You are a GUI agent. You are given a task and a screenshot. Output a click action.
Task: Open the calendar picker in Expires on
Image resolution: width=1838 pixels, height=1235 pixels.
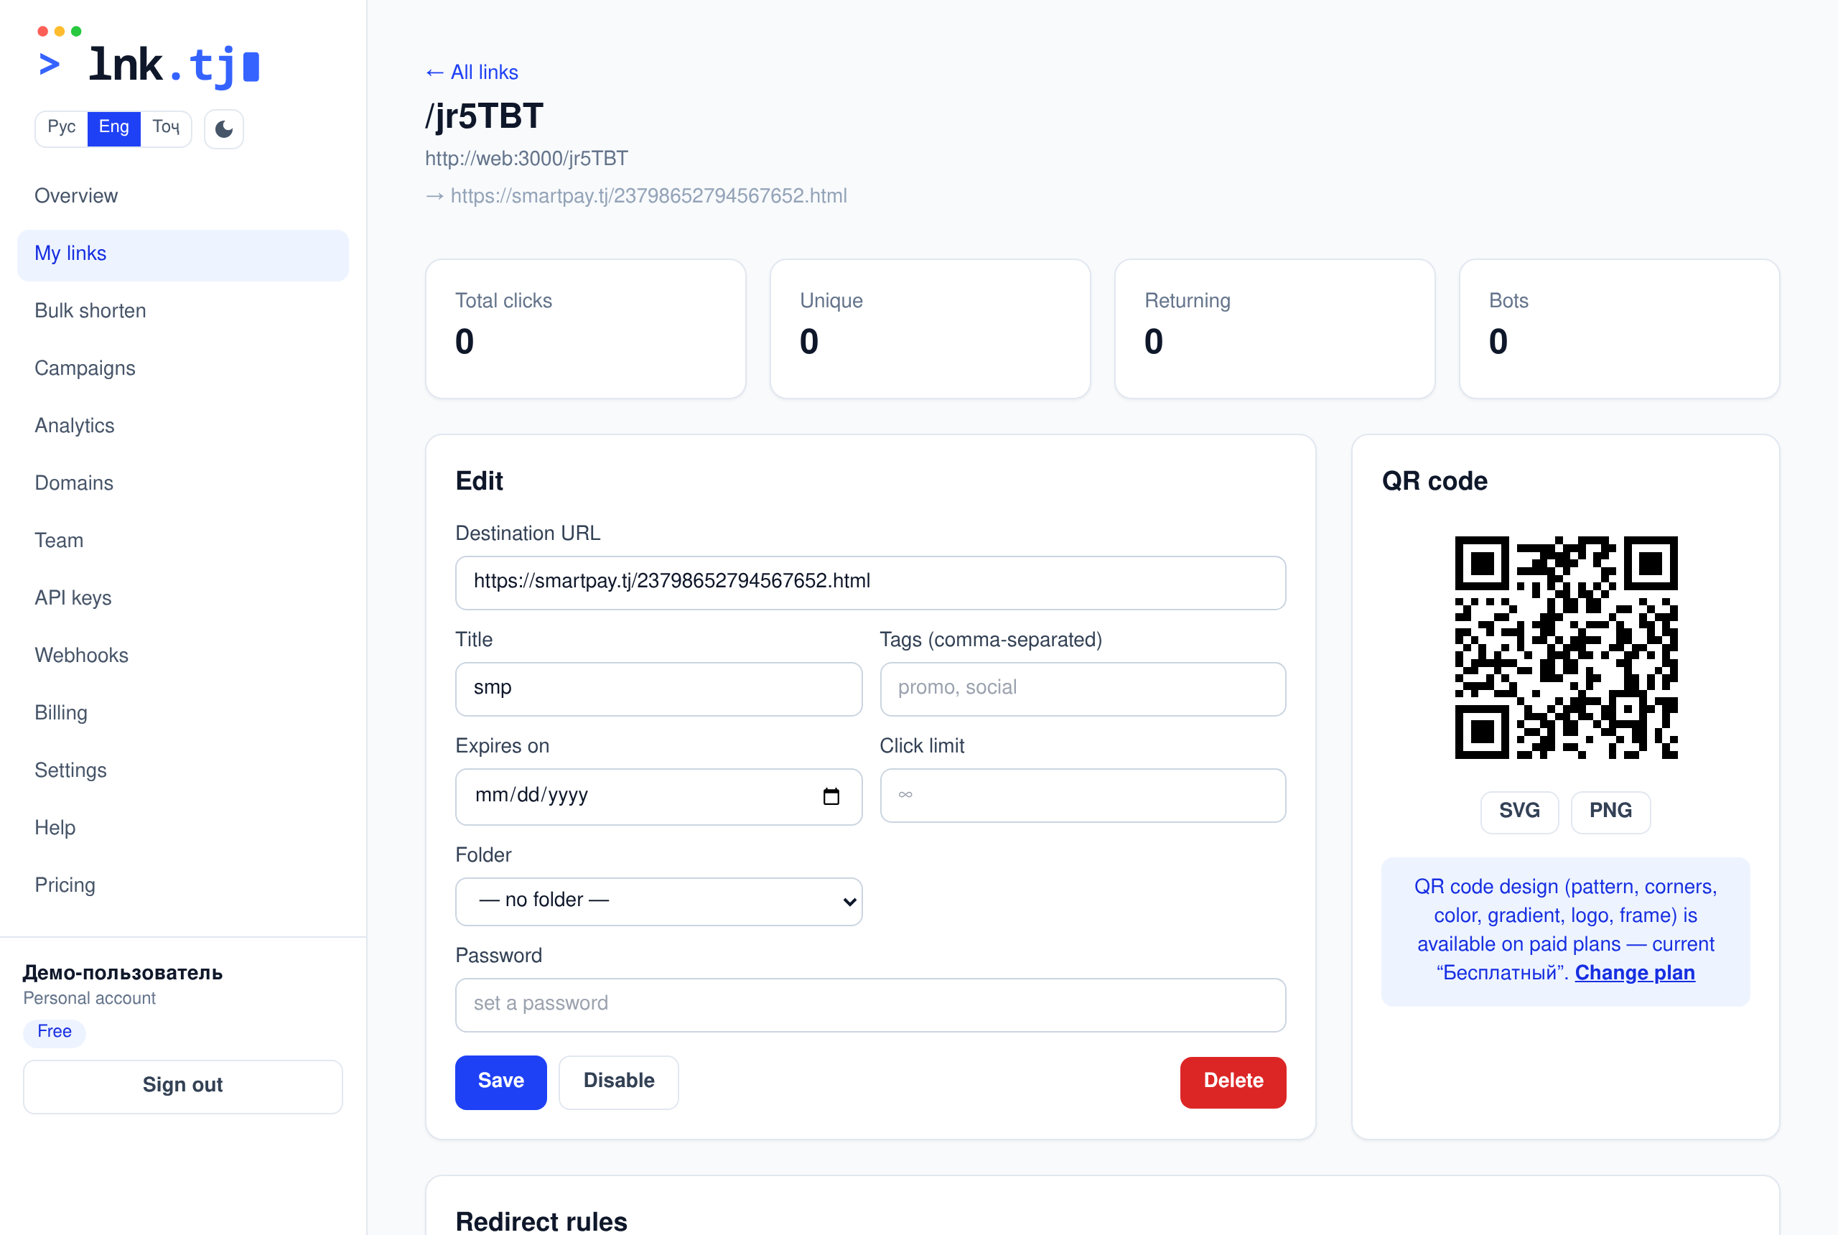[x=831, y=796]
